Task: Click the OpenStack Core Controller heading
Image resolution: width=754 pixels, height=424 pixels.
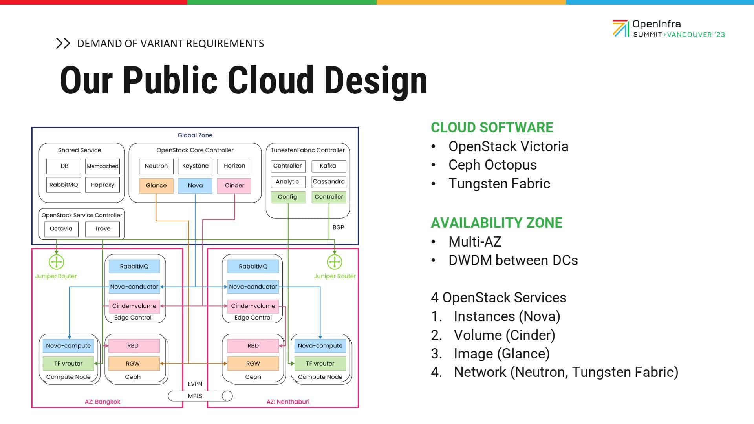Action: (195, 150)
